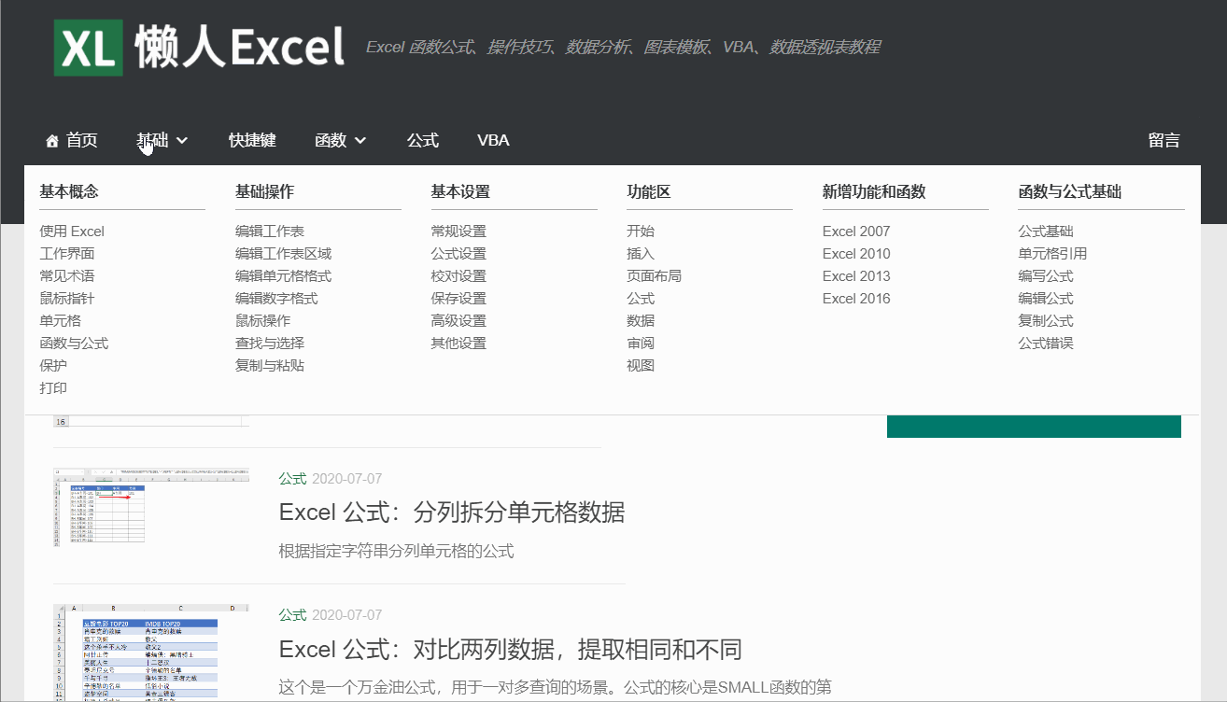Click the home icon beside 首页
Viewport: 1227px width, 702px height.
pyautogui.click(x=52, y=141)
